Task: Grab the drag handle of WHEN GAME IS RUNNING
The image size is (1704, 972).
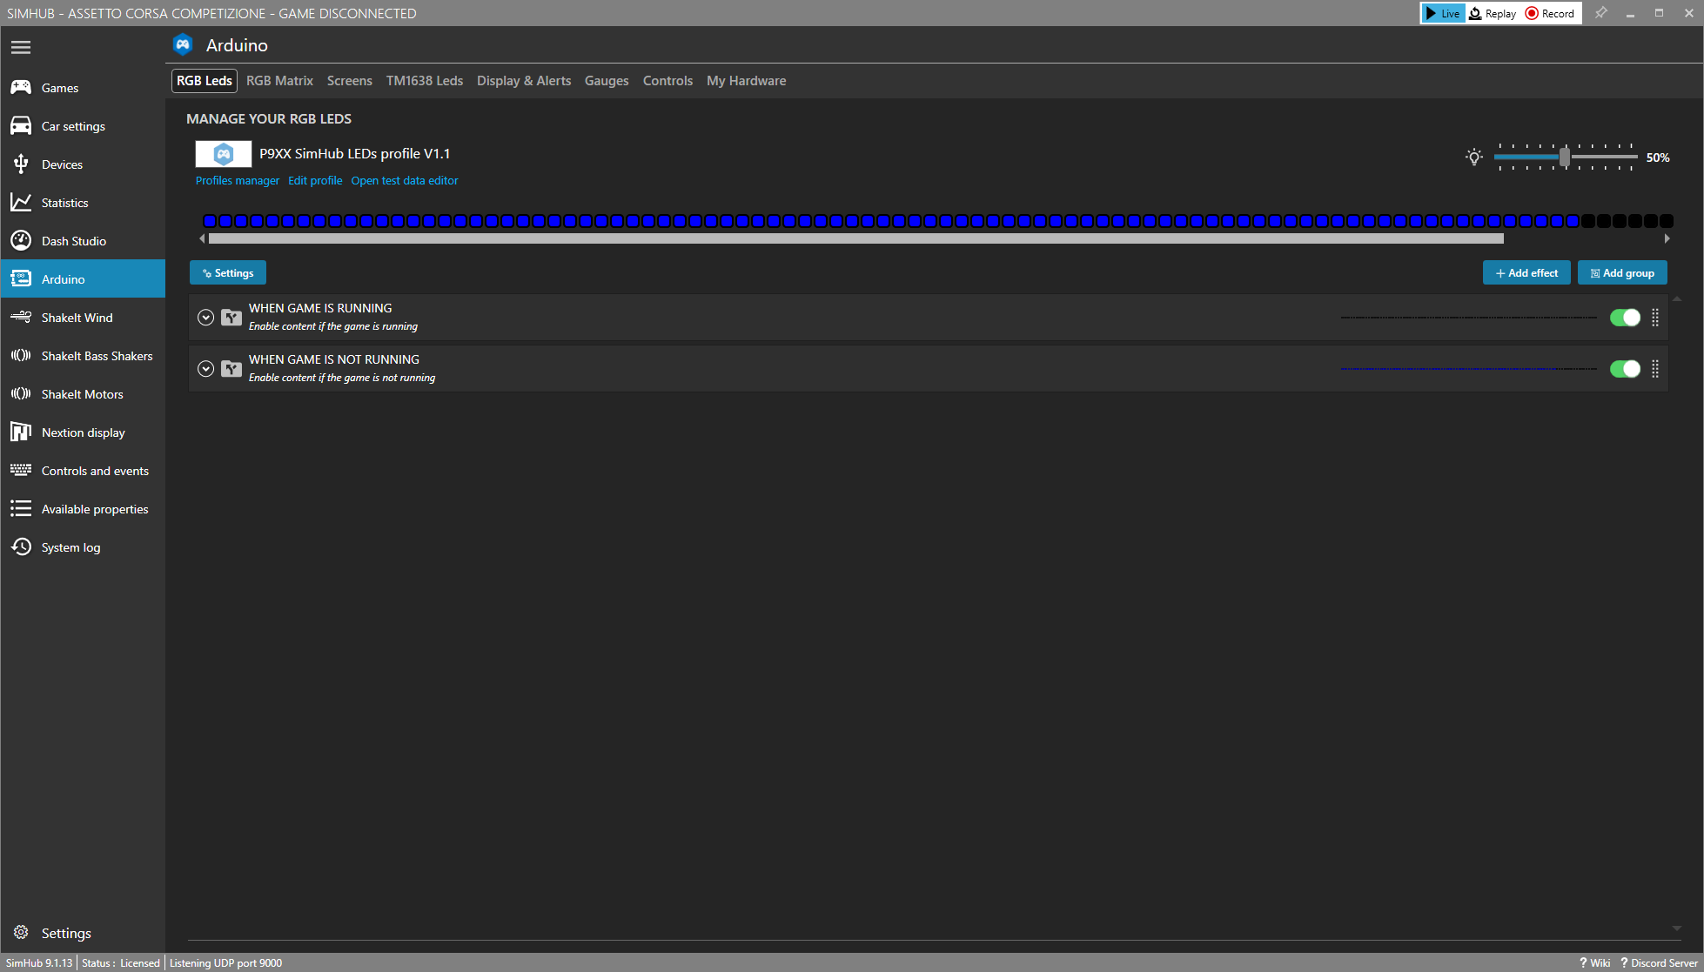Action: pyautogui.click(x=1655, y=318)
